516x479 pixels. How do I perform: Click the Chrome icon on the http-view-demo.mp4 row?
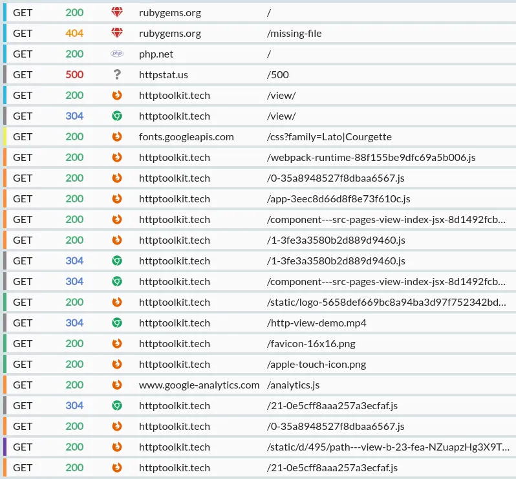pos(117,323)
